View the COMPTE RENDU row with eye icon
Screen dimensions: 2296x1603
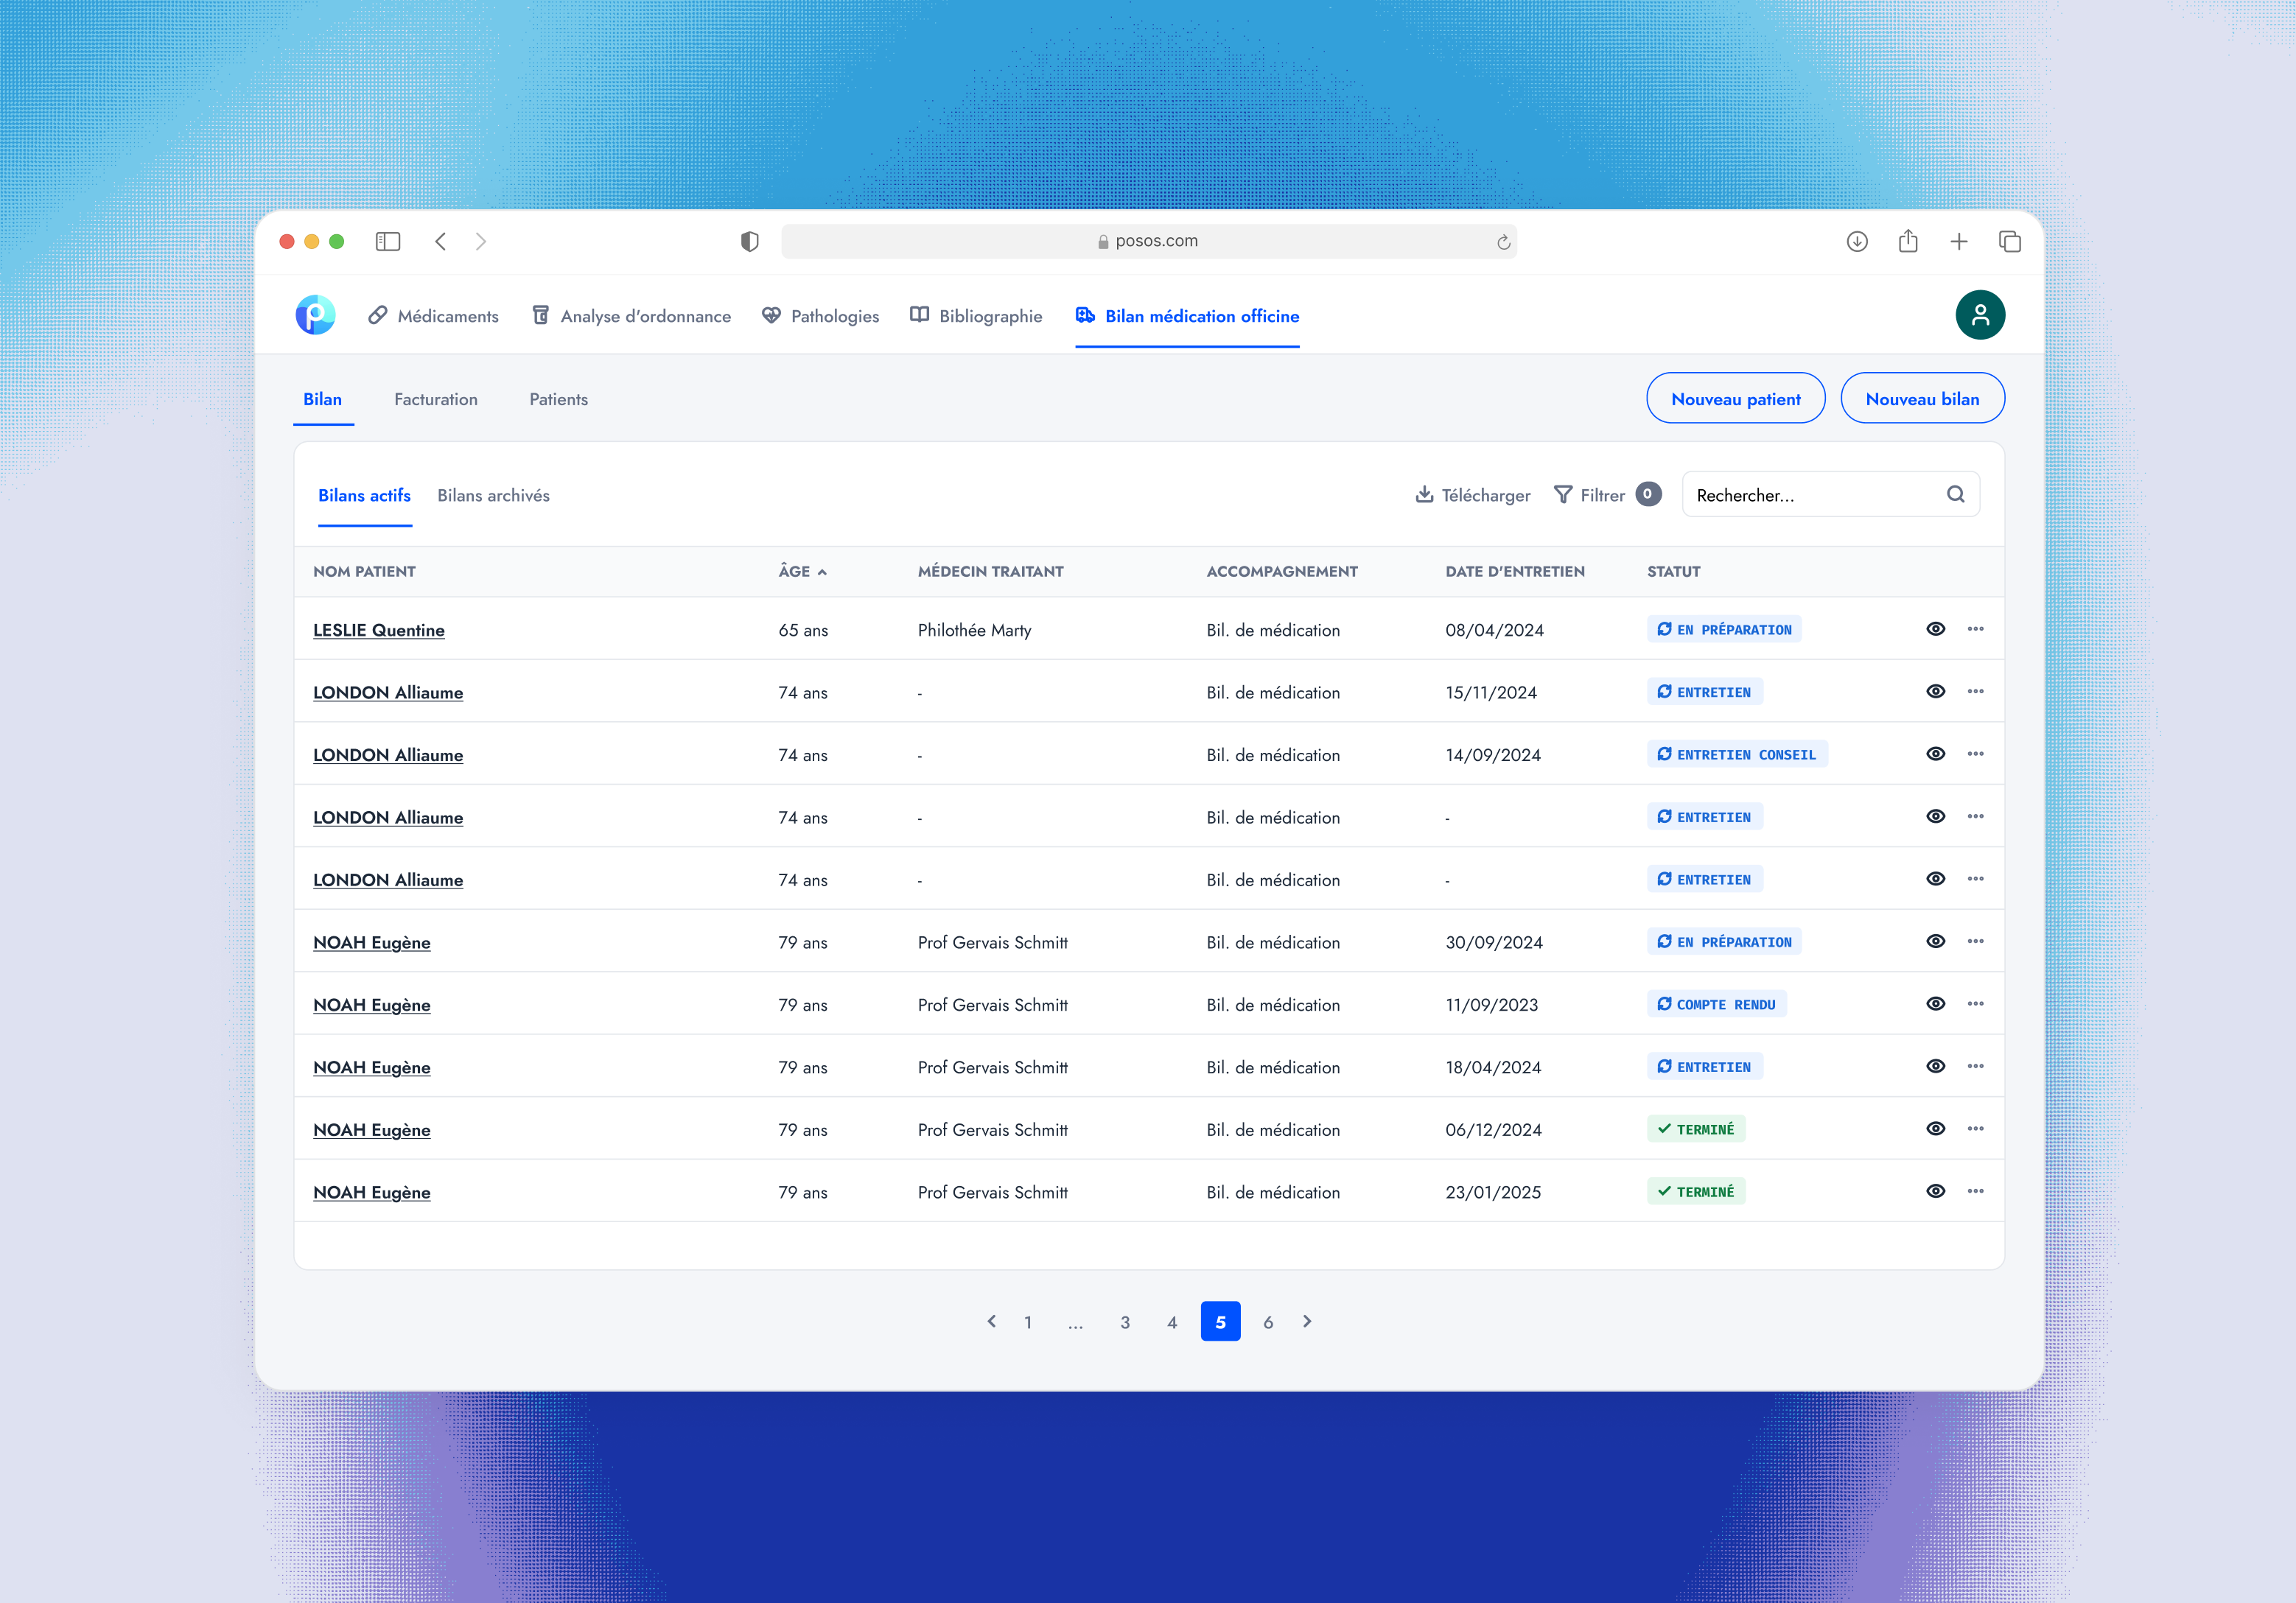[x=1935, y=1004]
